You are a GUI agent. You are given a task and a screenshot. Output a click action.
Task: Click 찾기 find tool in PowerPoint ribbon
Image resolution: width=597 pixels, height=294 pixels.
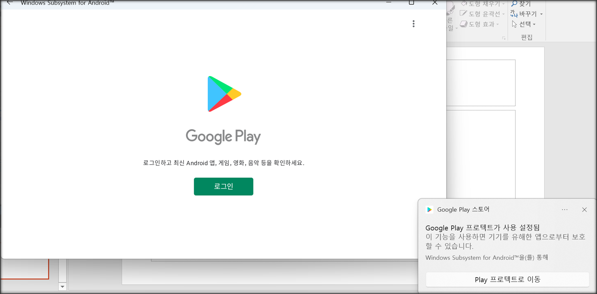[521, 3]
